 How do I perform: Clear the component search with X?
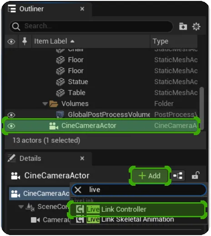pyautogui.click(x=78, y=190)
